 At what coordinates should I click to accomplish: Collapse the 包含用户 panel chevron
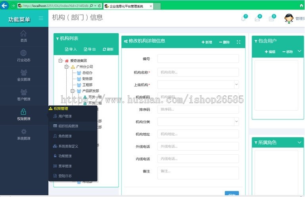299,51
